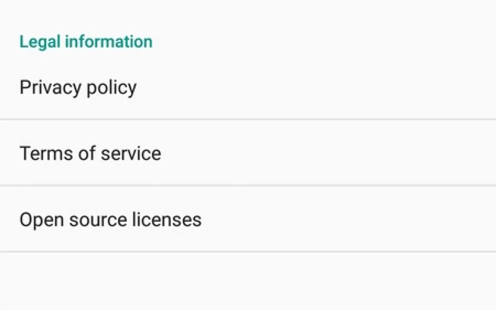
Task: Click the word "licenses" in the third row
Action: 167,220
